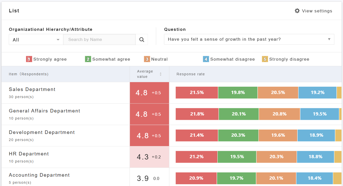The width and height of the screenshot is (343, 186).
Task: Click Sales Department's red 21.5% bar segment
Action: tap(197, 92)
